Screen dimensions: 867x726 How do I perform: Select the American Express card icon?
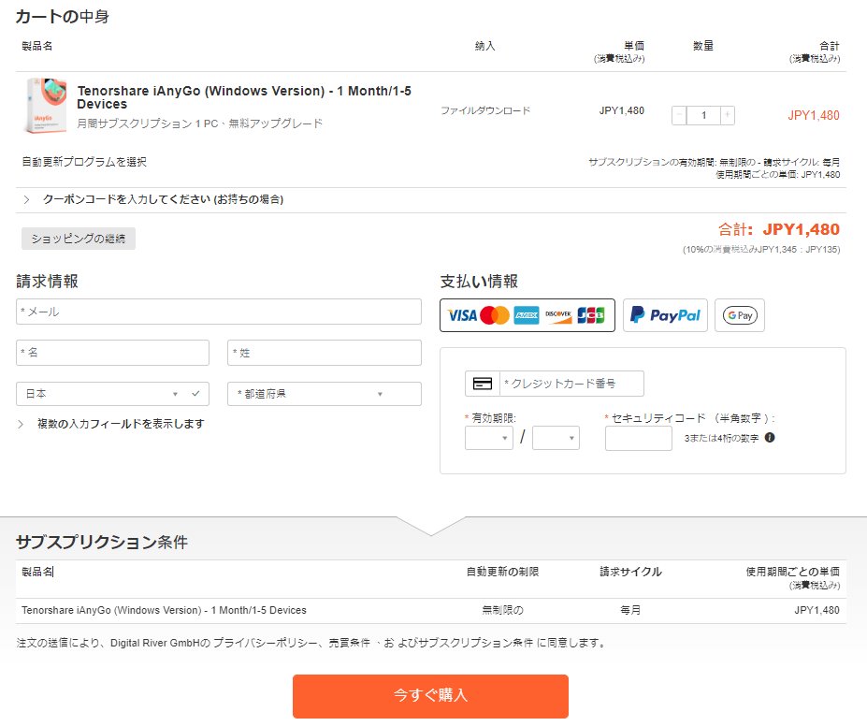click(x=527, y=315)
